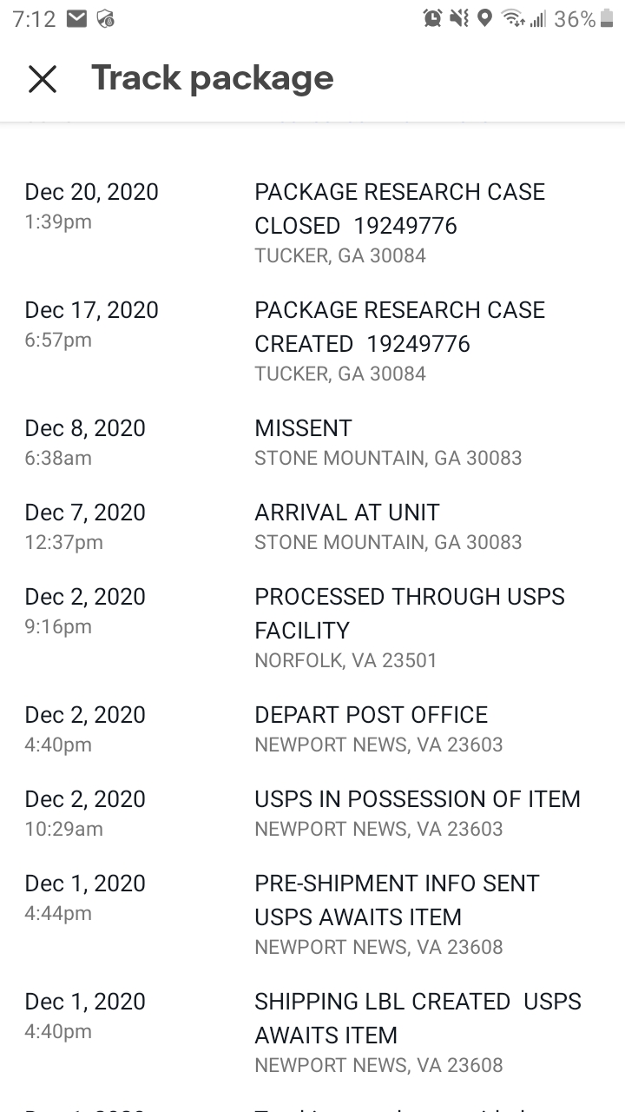Tap the MISSENT tracking event
The height and width of the screenshot is (1112, 625).
(303, 428)
